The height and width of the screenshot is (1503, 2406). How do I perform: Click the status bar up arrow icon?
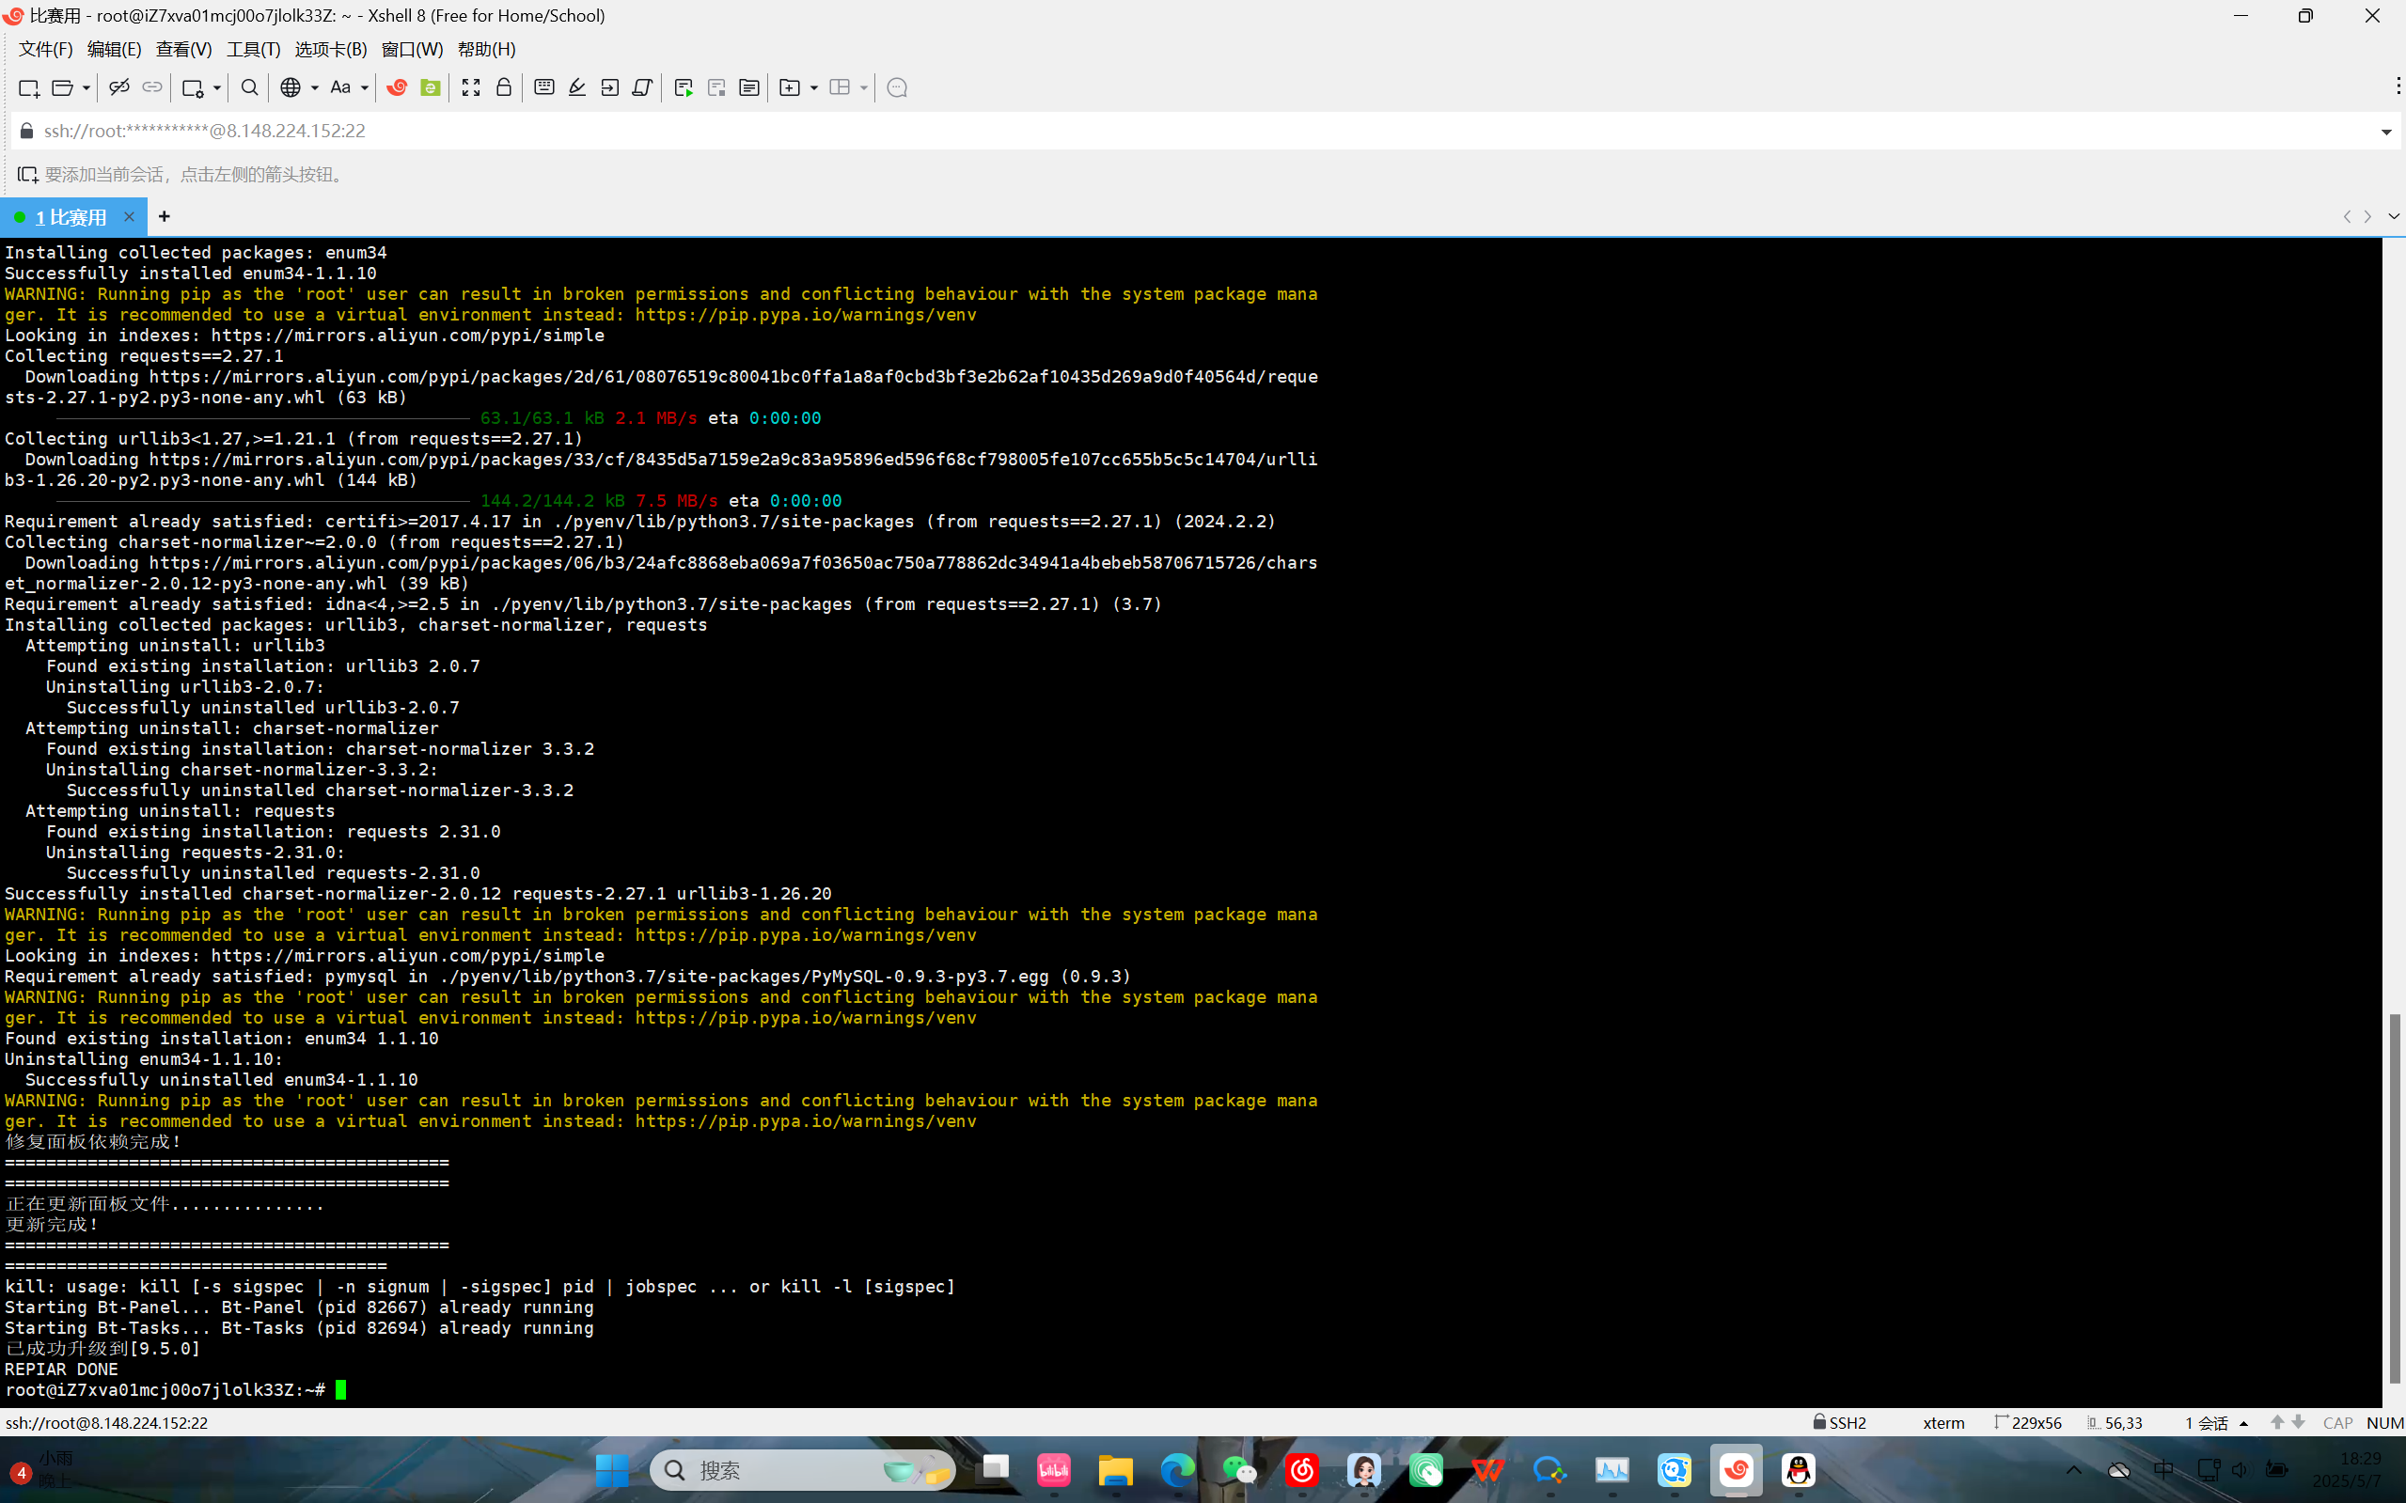point(2277,1422)
